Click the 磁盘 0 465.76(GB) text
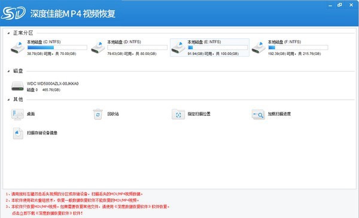Viewport: 359px width, 218px height. tap(44, 90)
